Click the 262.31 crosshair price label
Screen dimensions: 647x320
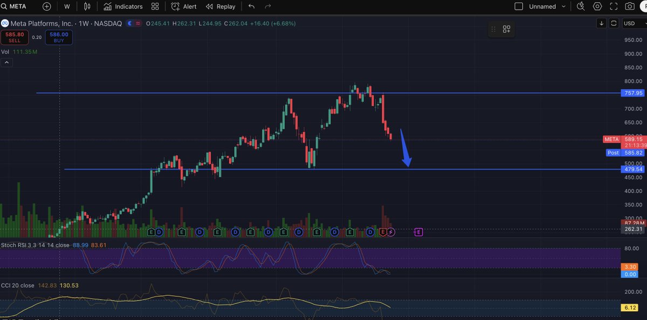[633, 229]
